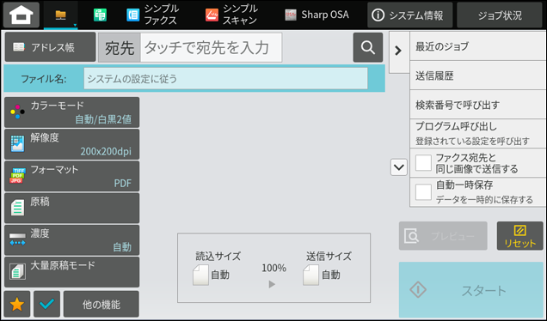
Task: Tap the blue checkmark icon
Action: 46,305
